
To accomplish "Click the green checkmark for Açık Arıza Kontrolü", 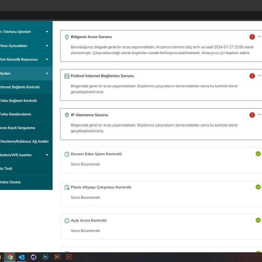I will point(258,220).
